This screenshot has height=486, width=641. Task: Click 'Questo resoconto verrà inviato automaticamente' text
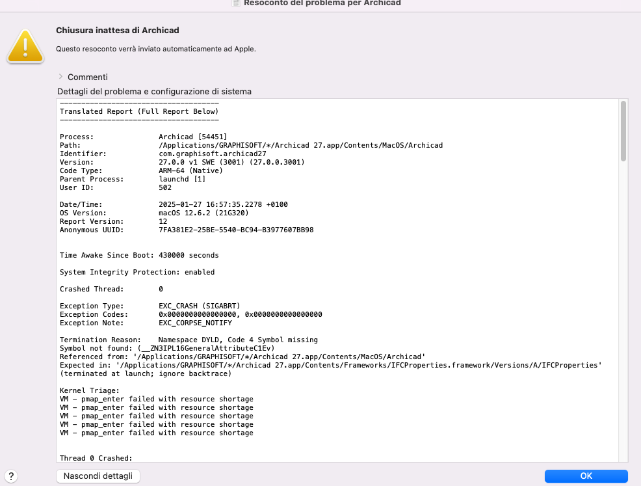156,49
